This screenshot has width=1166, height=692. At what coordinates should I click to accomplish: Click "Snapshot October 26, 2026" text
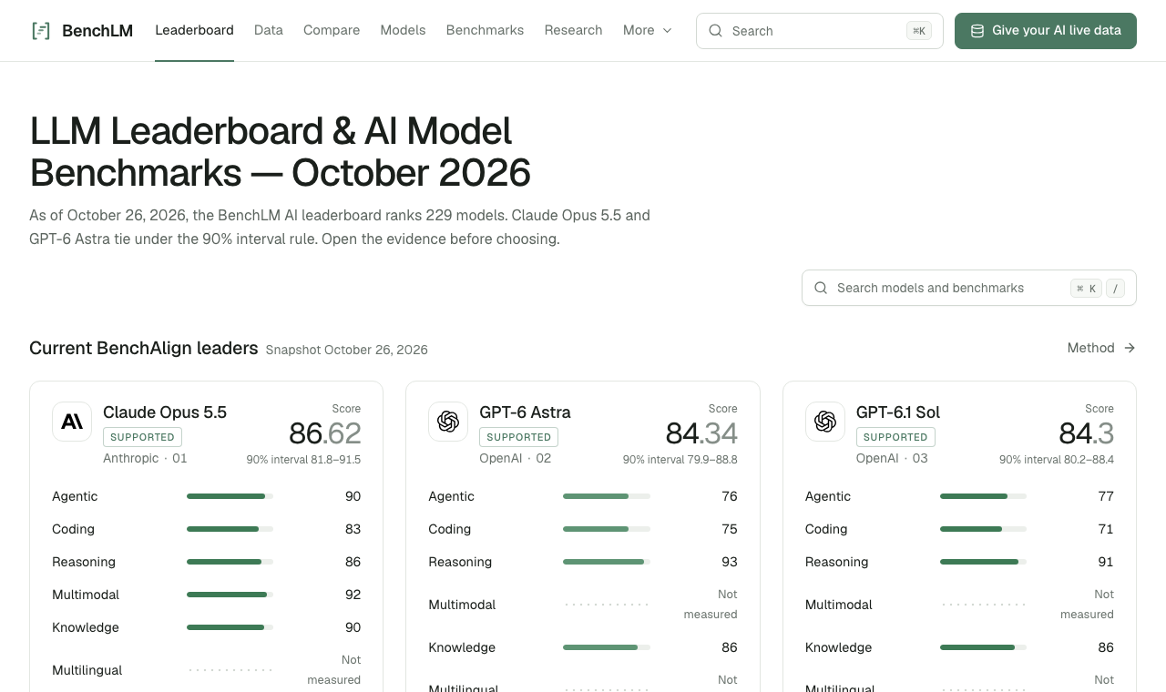point(347,350)
